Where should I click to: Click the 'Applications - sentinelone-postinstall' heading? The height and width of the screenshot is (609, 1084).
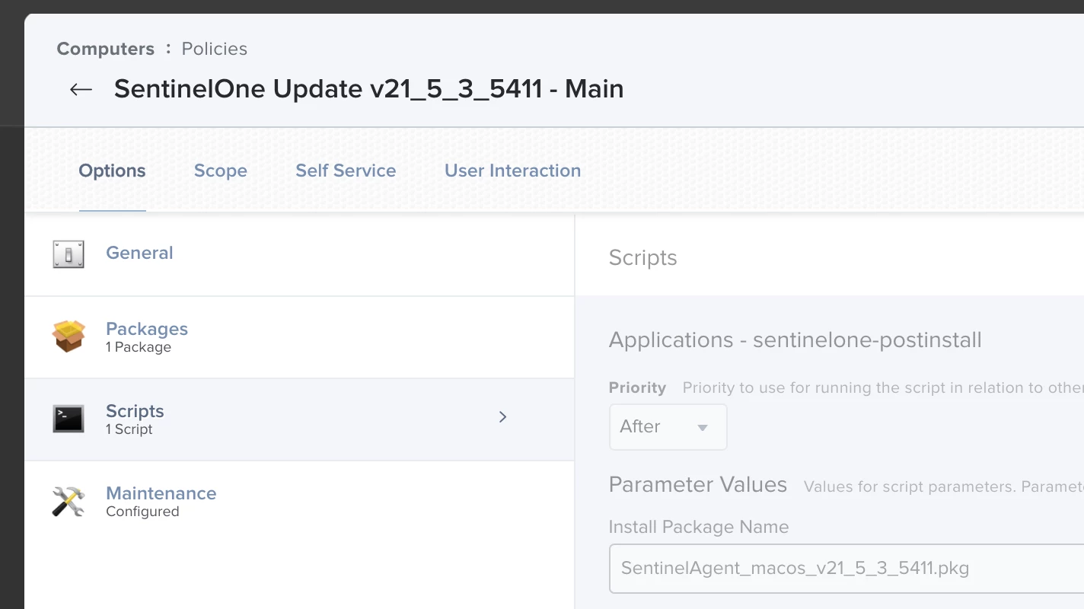795,340
